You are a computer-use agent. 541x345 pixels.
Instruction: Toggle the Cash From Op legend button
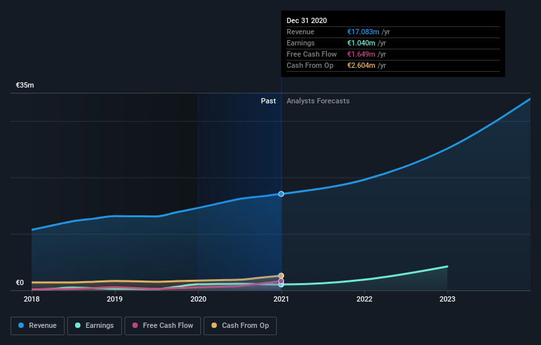coord(240,326)
